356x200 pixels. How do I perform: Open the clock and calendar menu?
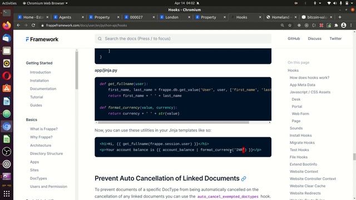(x=185, y=3)
